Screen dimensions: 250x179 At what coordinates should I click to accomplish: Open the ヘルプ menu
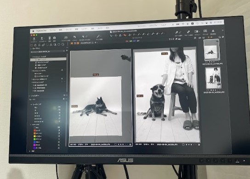coord(163,25)
